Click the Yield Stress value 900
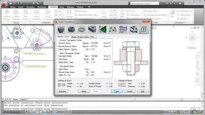The width and height of the screenshot is (205, 115). click(x=93, y=59)
